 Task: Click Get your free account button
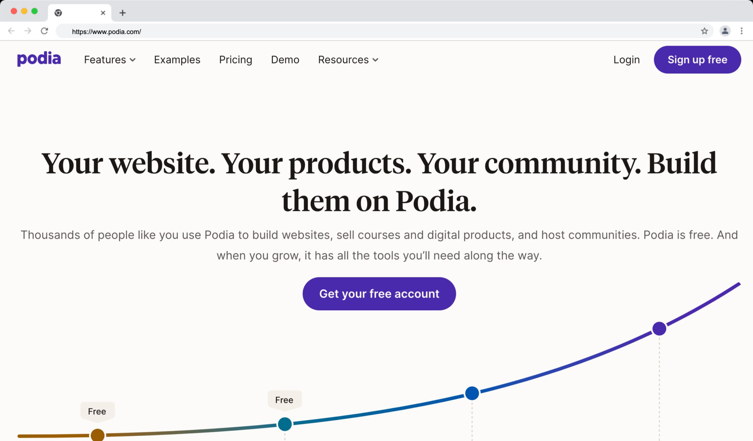(x=379, y=294)
